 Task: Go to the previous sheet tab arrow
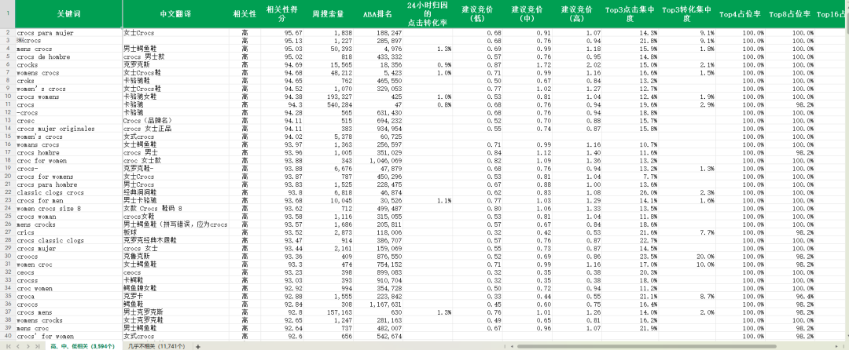[x=18, y=346]
